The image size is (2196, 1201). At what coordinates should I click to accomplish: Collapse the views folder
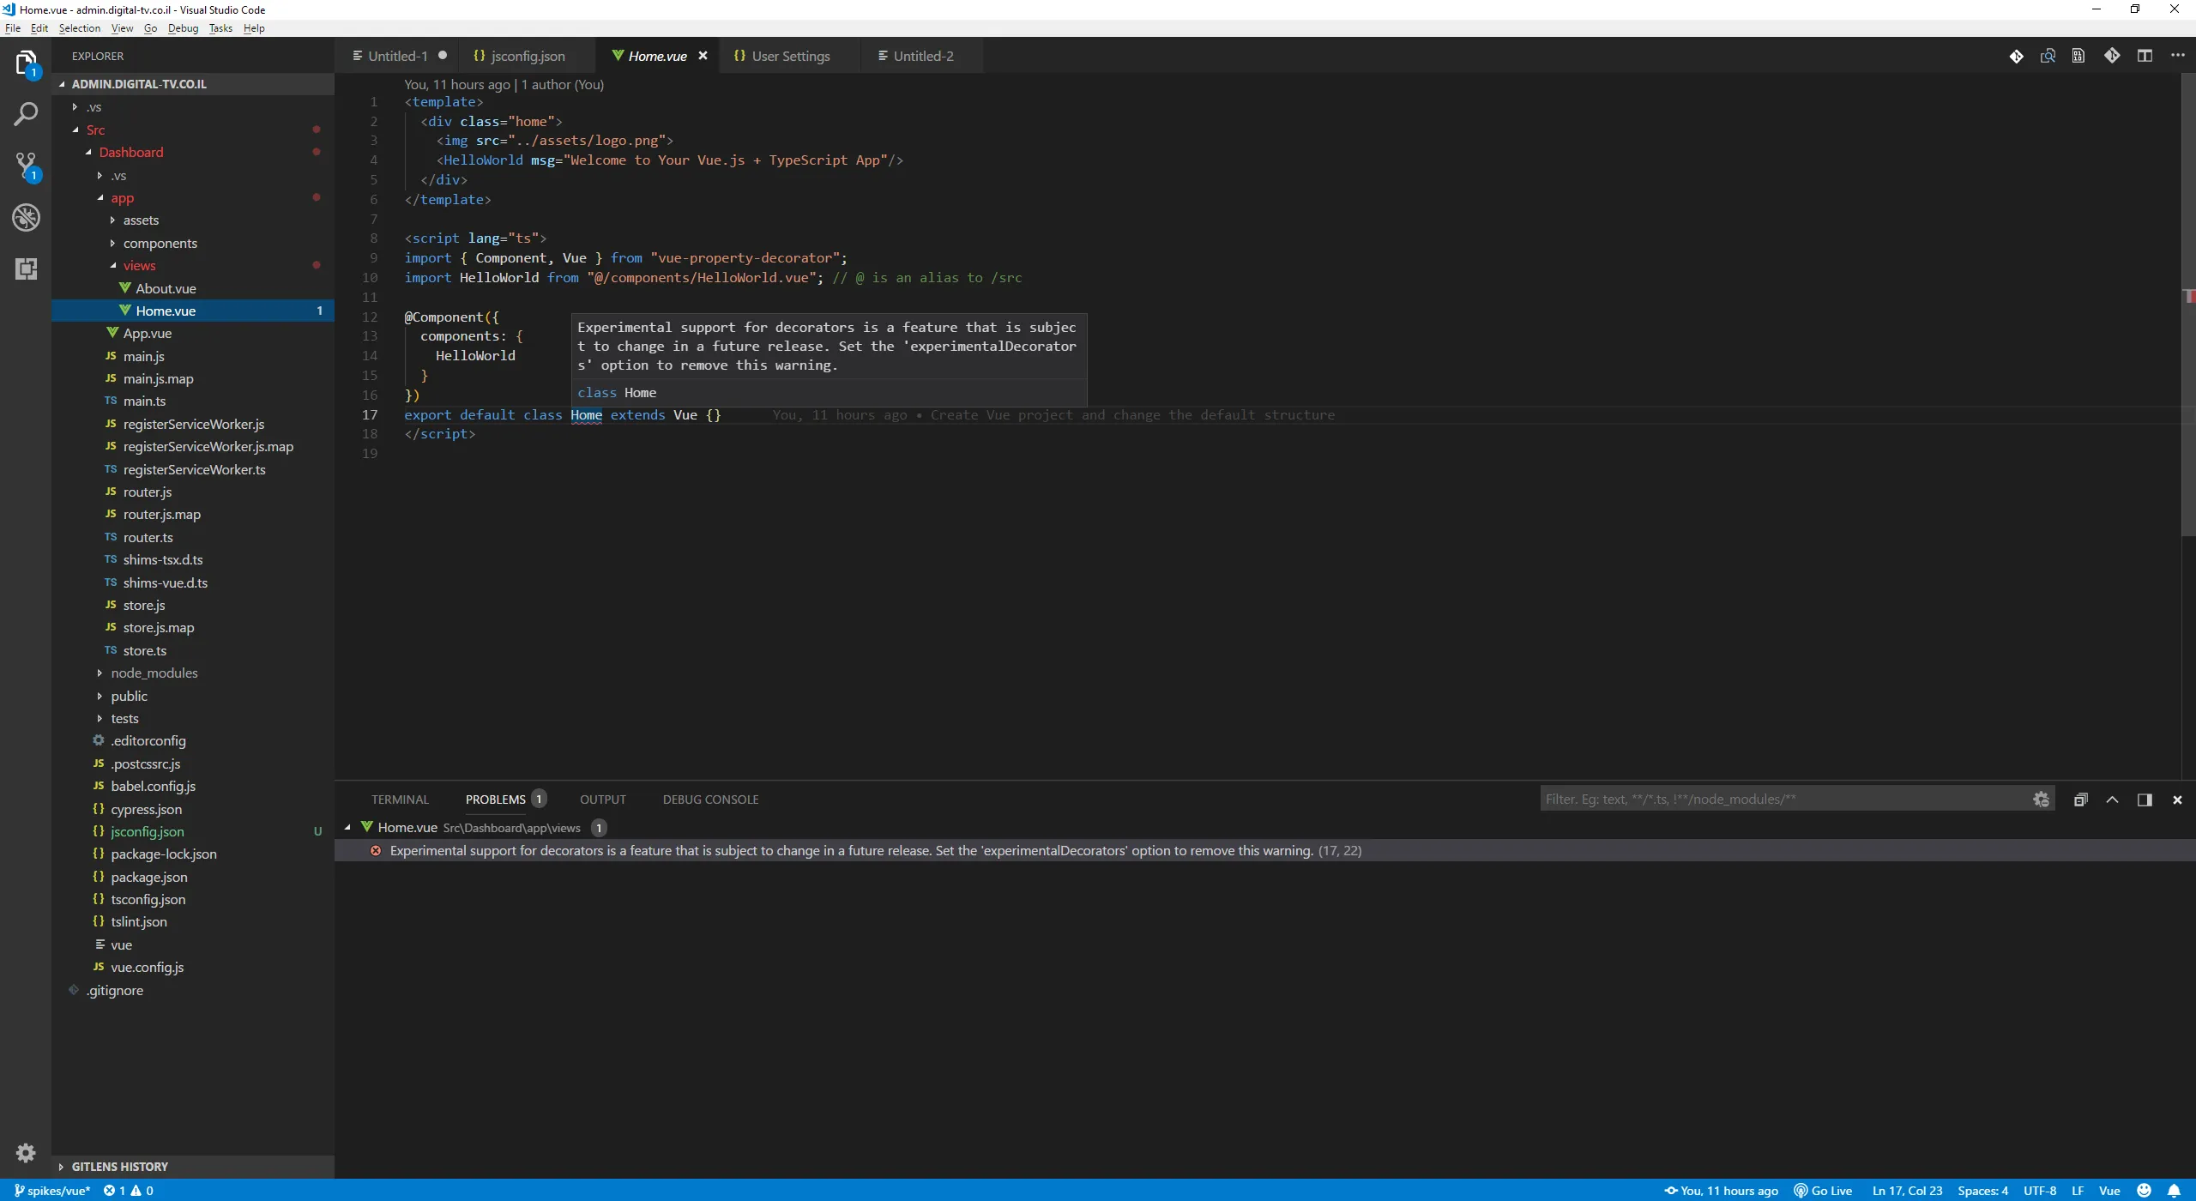pyautogui.click(x=139, y=266)
